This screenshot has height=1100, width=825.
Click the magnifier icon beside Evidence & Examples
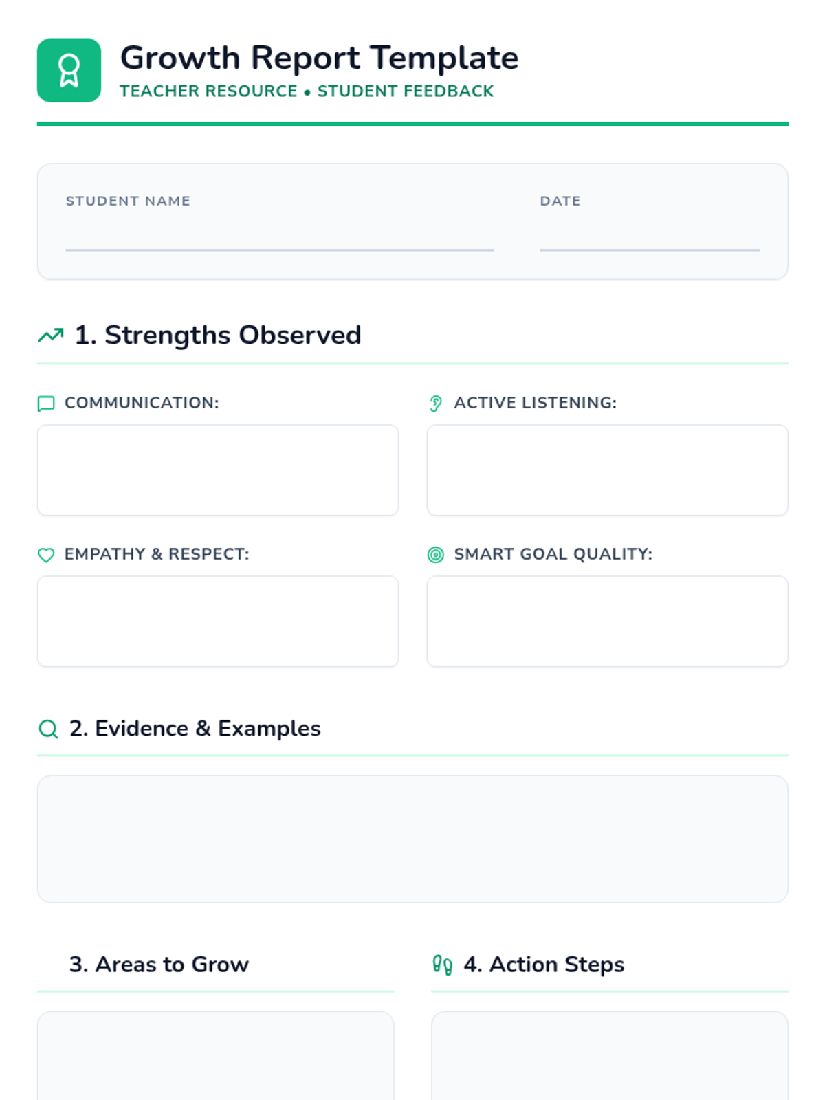tap(48, 729)
